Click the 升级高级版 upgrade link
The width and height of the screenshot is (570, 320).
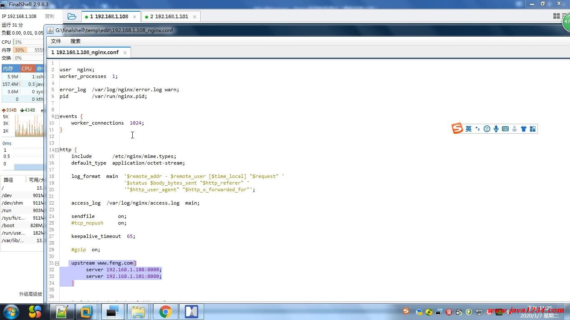tap(30, 294)
